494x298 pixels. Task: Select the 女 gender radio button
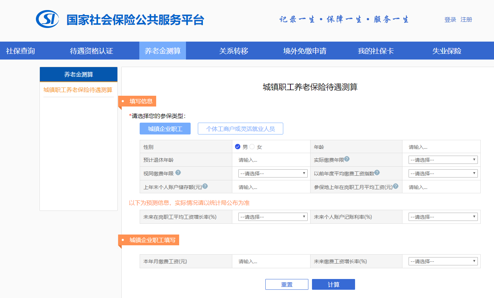tap(251, 146)
